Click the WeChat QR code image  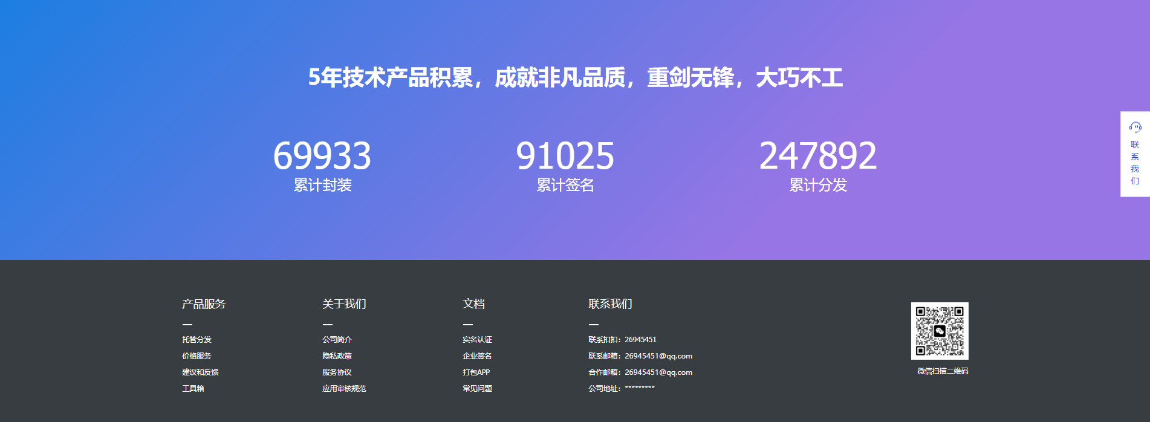pos(940,331)
